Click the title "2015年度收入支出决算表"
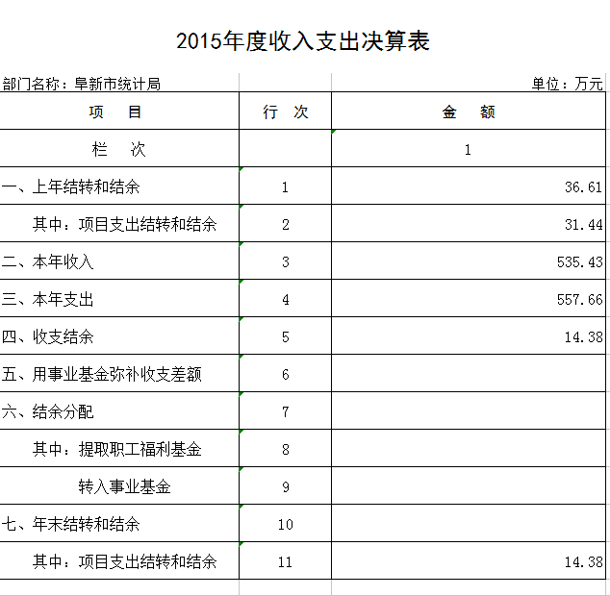 click(303, 41)
